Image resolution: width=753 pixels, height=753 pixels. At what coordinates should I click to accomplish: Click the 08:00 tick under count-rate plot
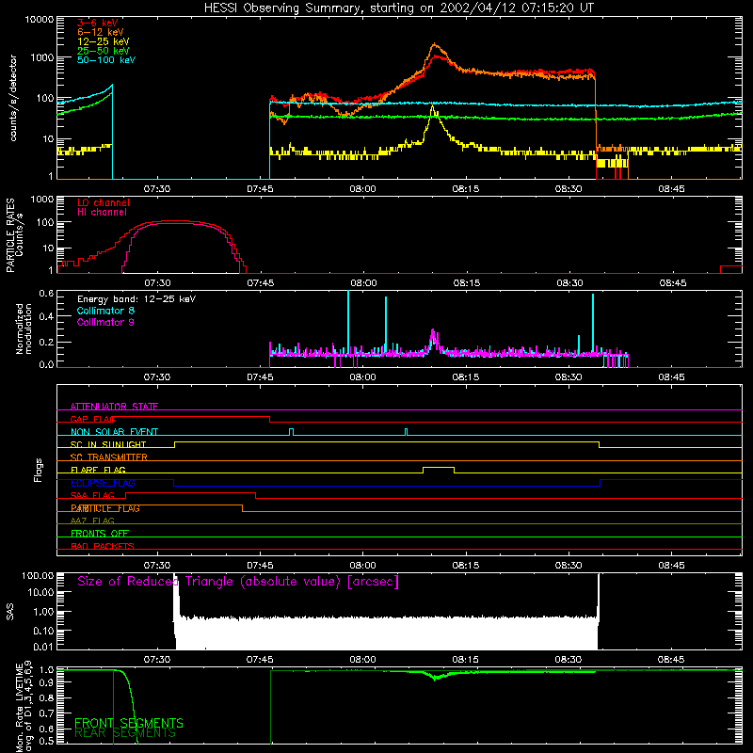tap(362, 189)
